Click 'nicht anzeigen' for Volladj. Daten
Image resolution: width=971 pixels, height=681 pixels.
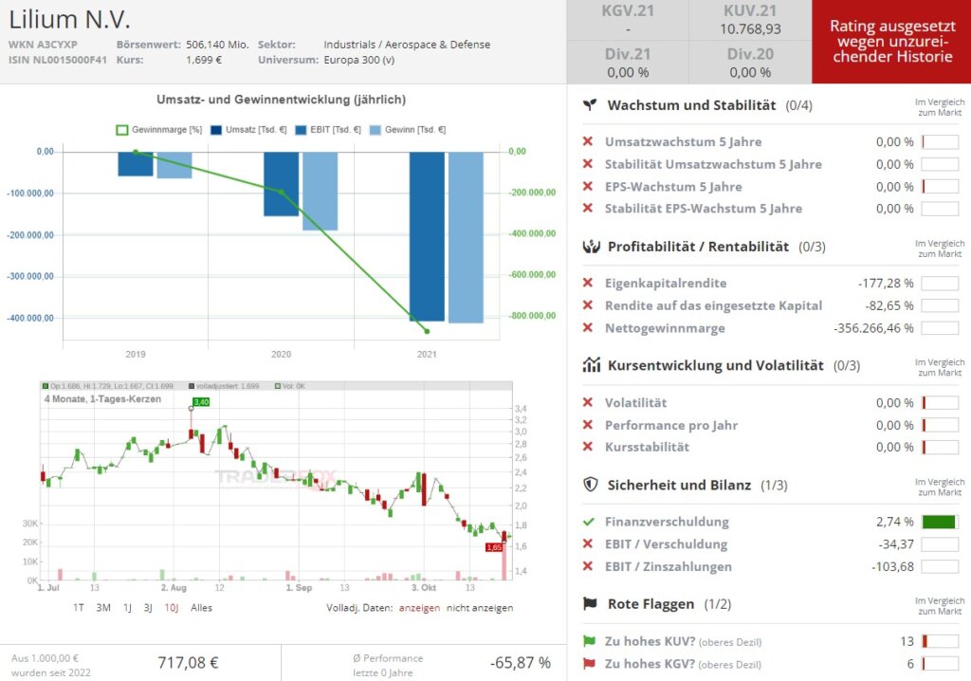[x=480, y=608]
